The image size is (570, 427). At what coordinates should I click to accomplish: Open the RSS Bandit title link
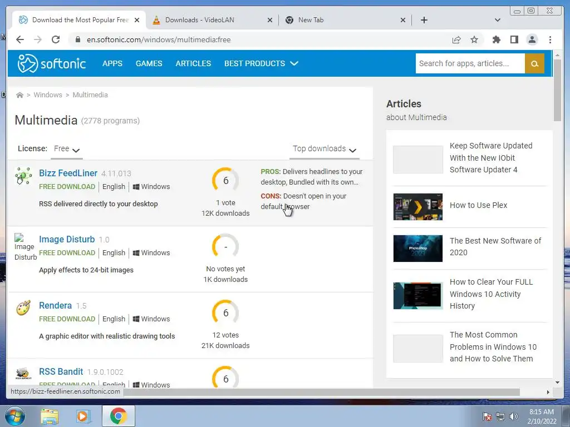click(61, 371)
